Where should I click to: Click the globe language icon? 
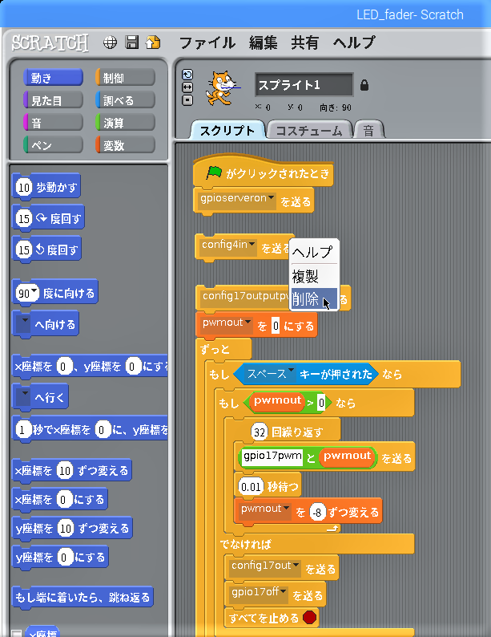click(110, 43)
